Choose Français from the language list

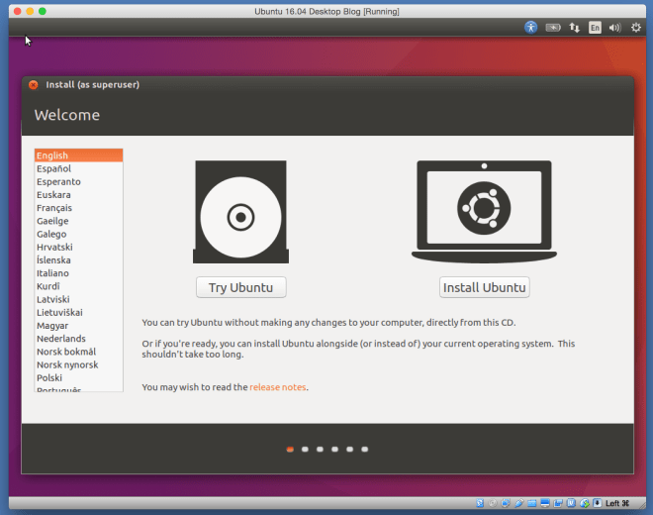point(54,208)
